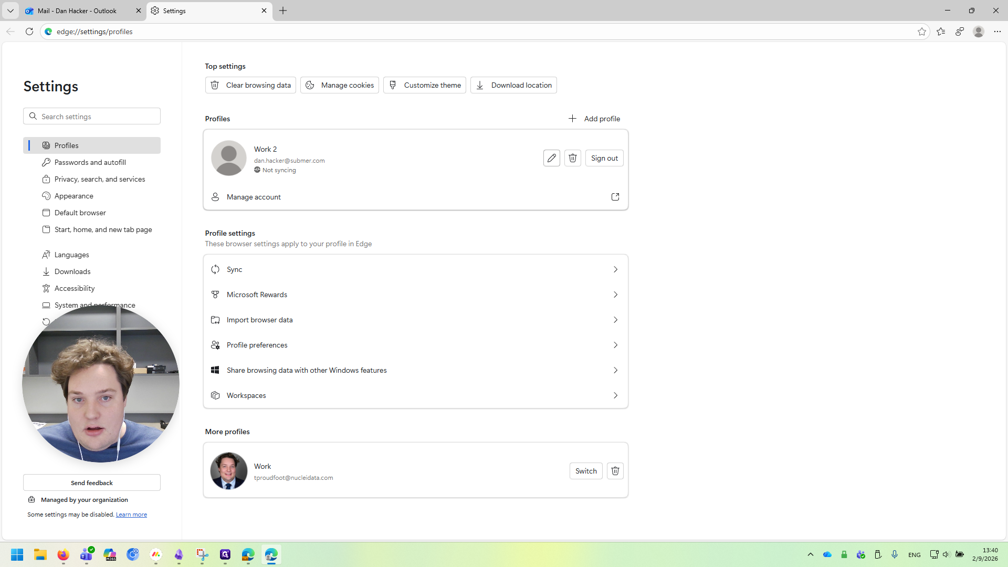Open Privacy, search, and services

[92, 179]
